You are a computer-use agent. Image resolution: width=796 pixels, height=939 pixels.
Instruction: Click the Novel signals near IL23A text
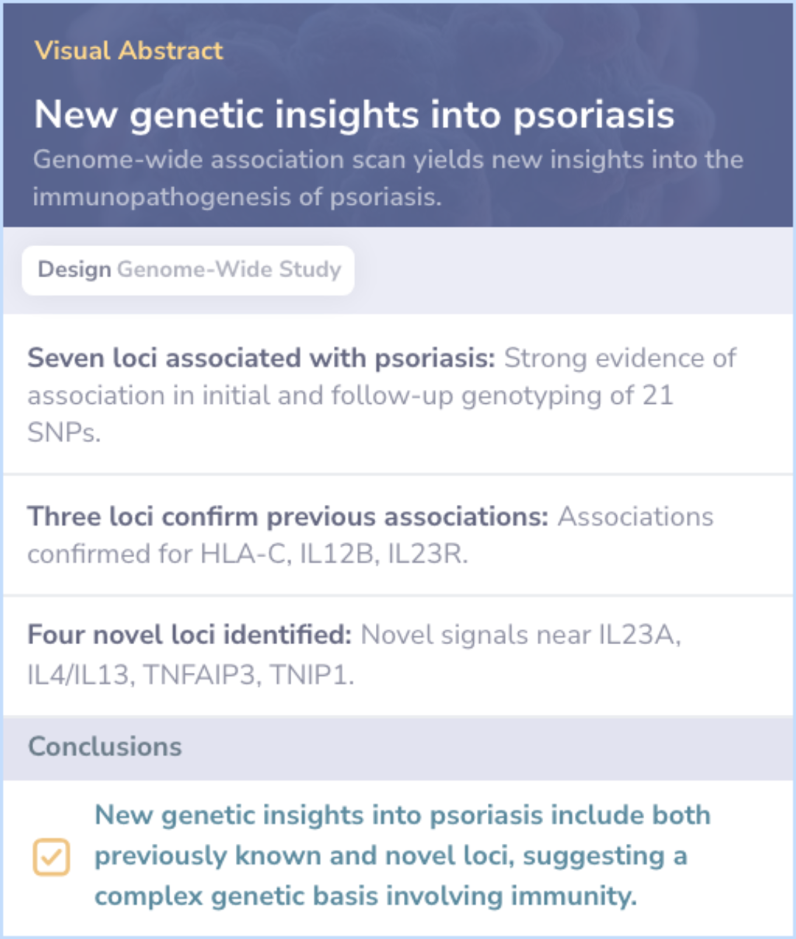click(520, 635)
